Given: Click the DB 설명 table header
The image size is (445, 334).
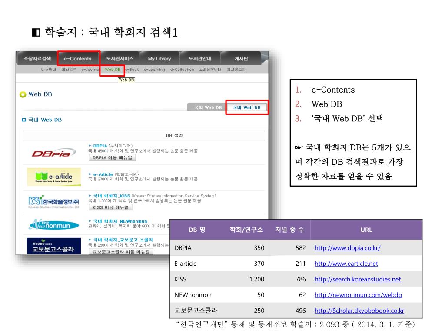Looking at the screenshot, I should coord(174,136).
